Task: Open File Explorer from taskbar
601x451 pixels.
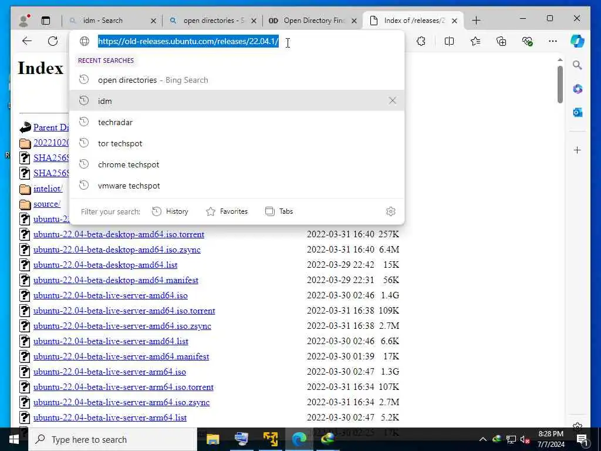Action: (212, 439)
